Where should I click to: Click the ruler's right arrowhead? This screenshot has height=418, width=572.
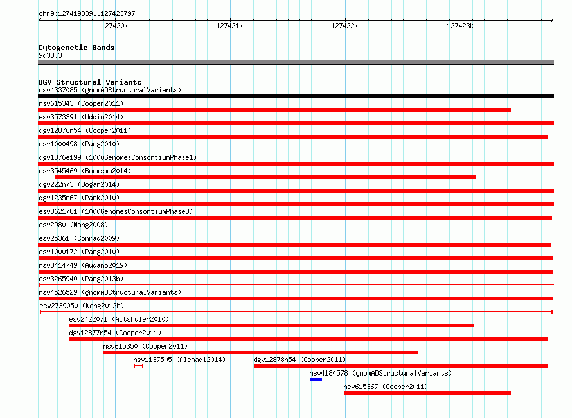(x=551, y=20)
